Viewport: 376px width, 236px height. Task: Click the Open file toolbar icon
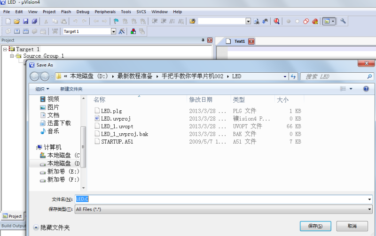click(x=16, y=21)
